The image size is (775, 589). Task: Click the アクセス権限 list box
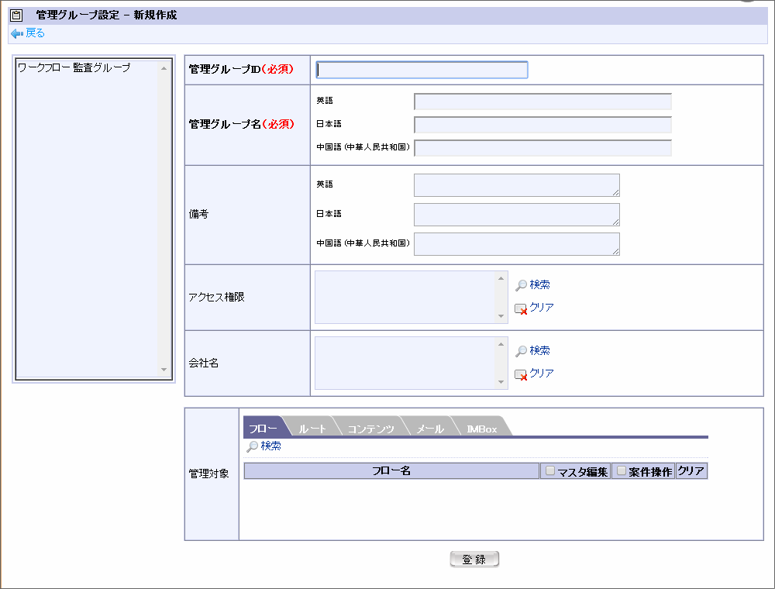click(x=412, y=297)
